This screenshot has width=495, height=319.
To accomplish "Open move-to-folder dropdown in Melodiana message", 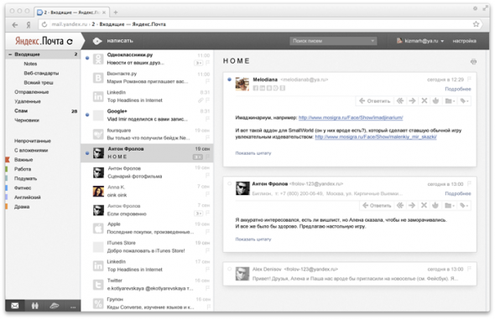I will click(450, 100).
